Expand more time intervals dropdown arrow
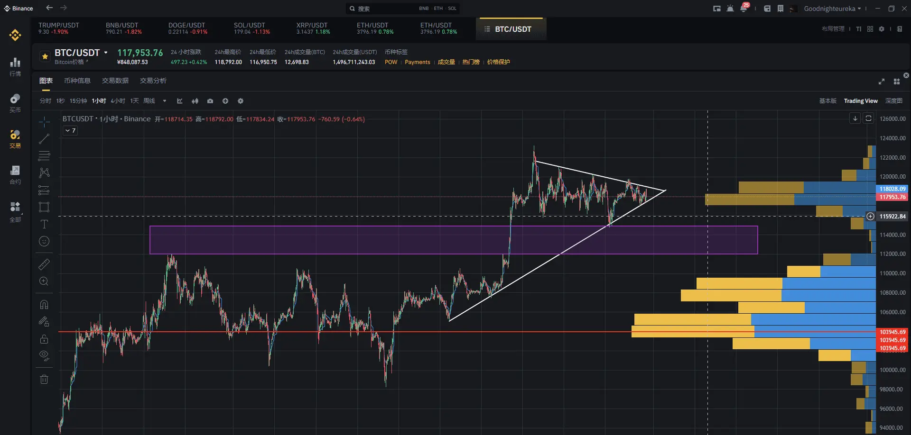This screenshot has height=435, width=911. (165, 101)
